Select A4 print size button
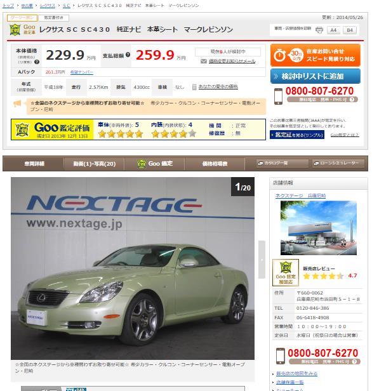The height and width of the screenshot is (391, 372). pyautogui.click(x=333, y=30)
